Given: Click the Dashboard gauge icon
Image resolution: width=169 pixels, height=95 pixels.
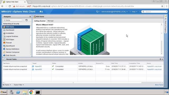Looking at the screenshot, I should [x=4, y=30].
